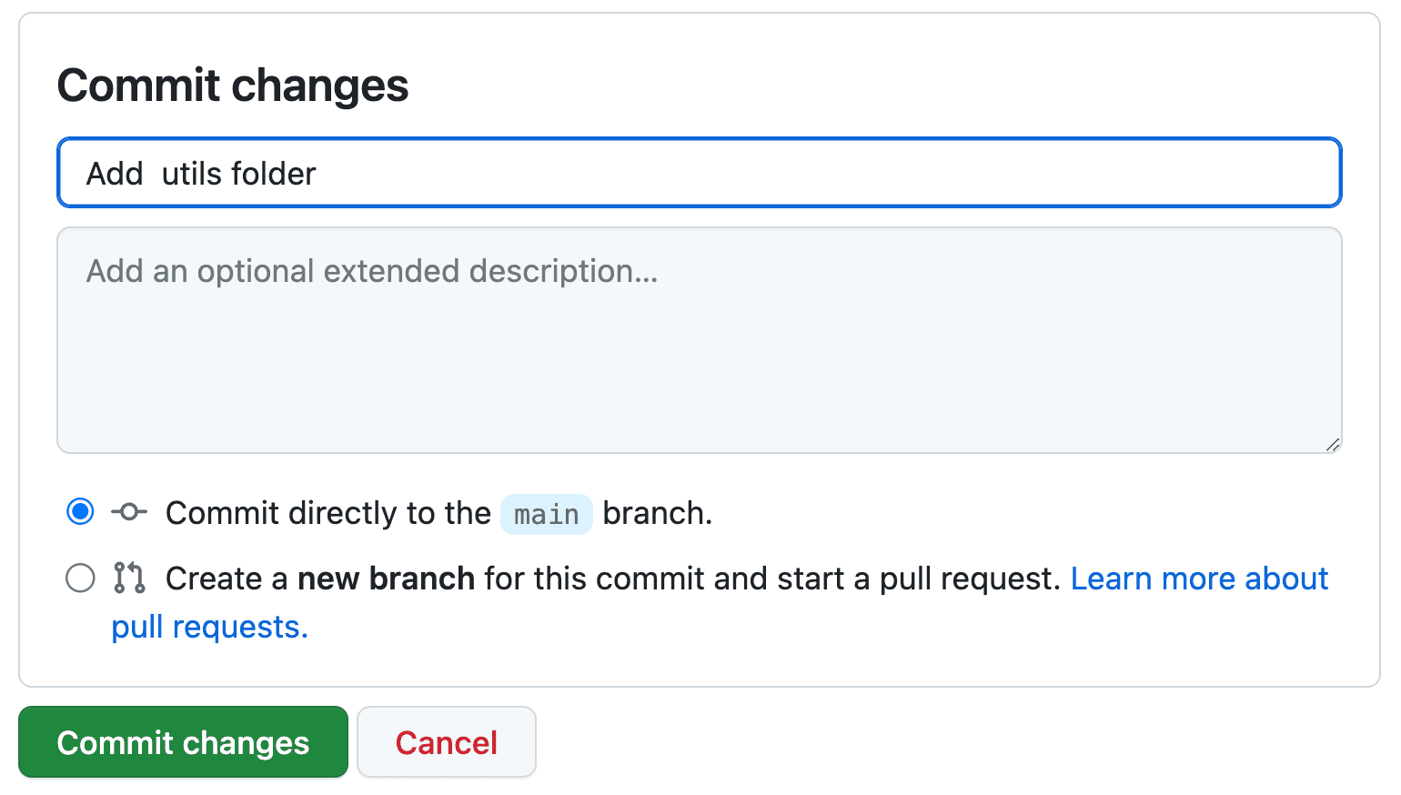The image size is (1401, 795).
Task: Select the commit directly to main radio button
Action: click(80, 512)
